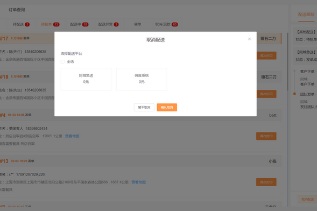Click the 订单查询 page title

[17, 10]
